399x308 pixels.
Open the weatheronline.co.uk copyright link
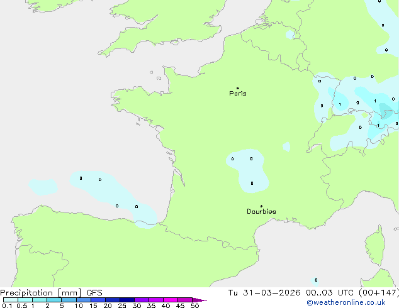coord(346,302)
